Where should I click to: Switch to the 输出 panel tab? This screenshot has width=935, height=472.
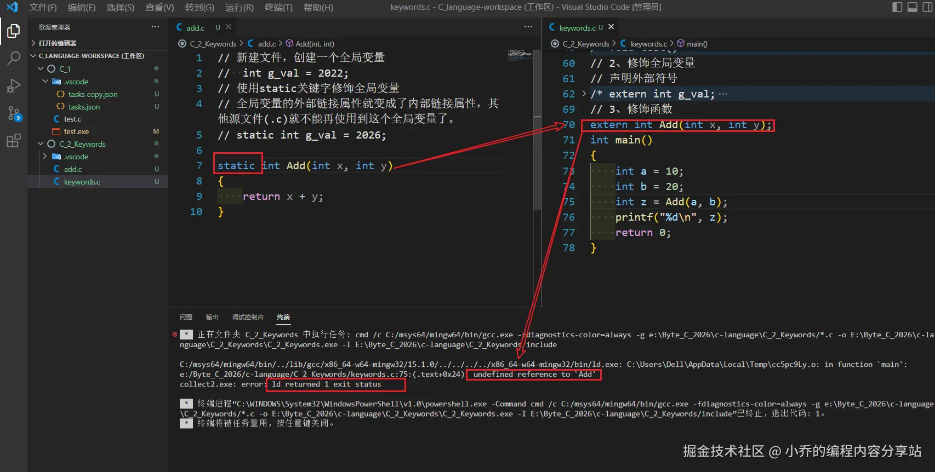click(x=212, y=317)
